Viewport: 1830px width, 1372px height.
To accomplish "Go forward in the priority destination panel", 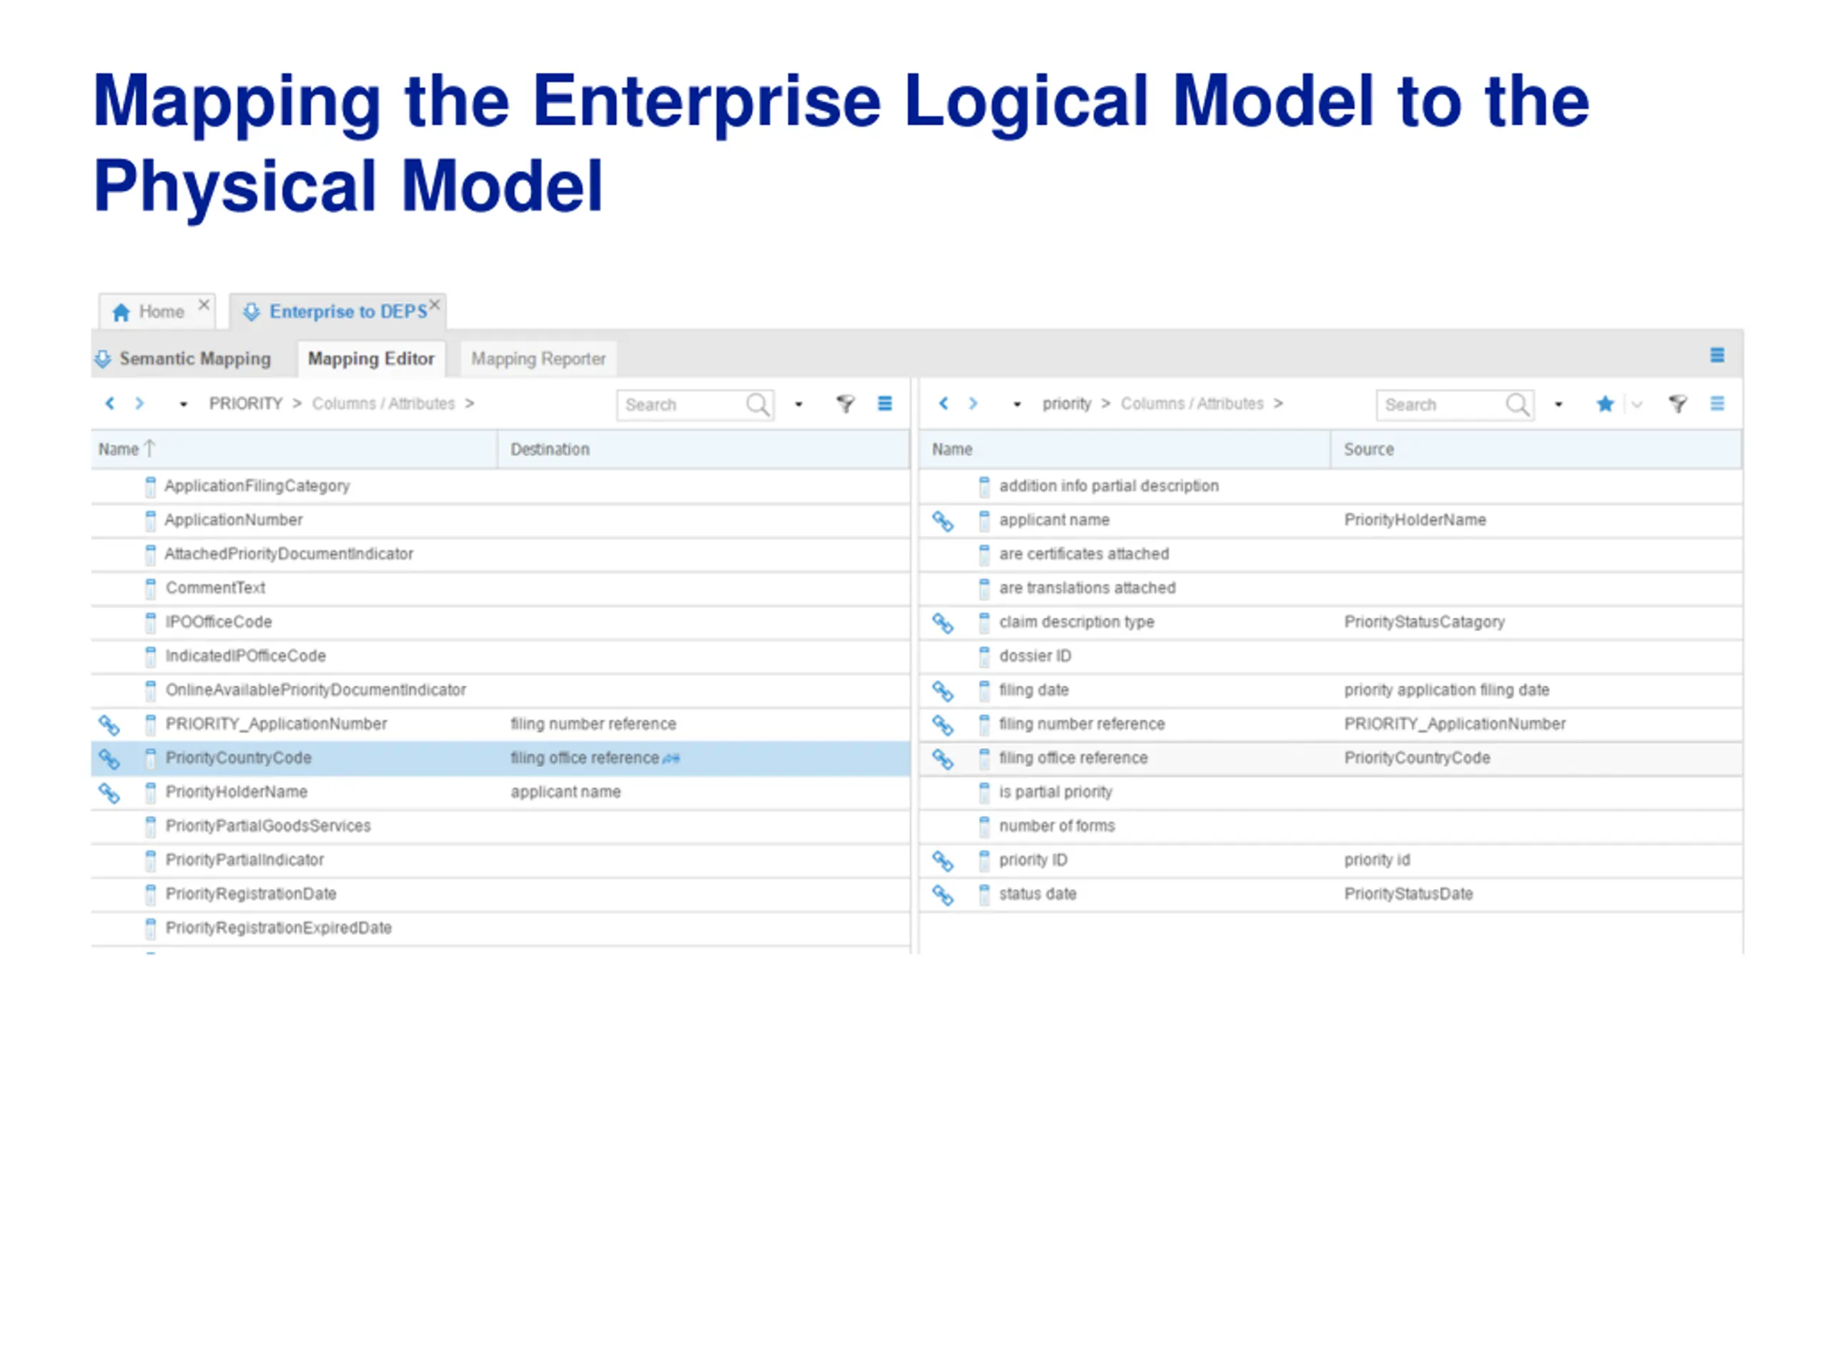I will (x=974, y=403).
